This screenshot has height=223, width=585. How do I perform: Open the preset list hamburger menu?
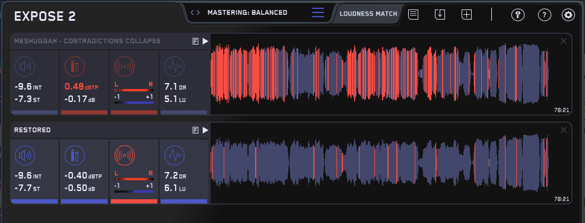tap(318, 12)
